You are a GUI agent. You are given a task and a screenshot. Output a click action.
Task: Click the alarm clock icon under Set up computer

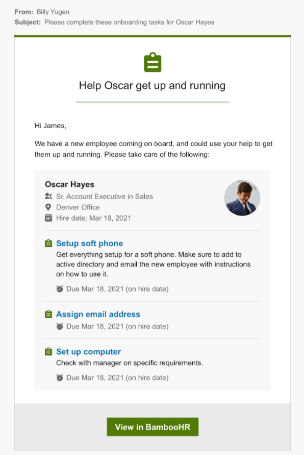point(60,377)
